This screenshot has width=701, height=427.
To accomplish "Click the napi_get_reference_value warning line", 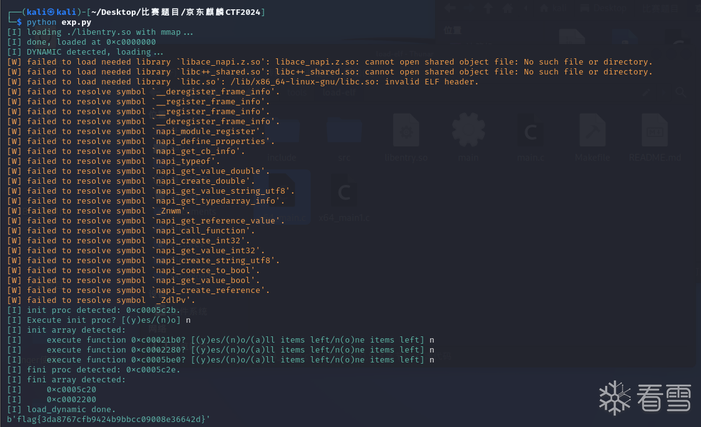I will (146, 221).
